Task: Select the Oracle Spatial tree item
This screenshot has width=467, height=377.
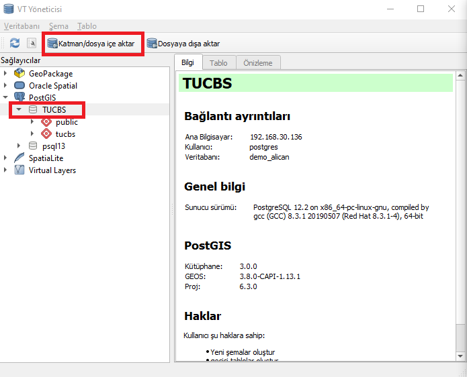Action: pyautogui.click(x=53, y=86)
